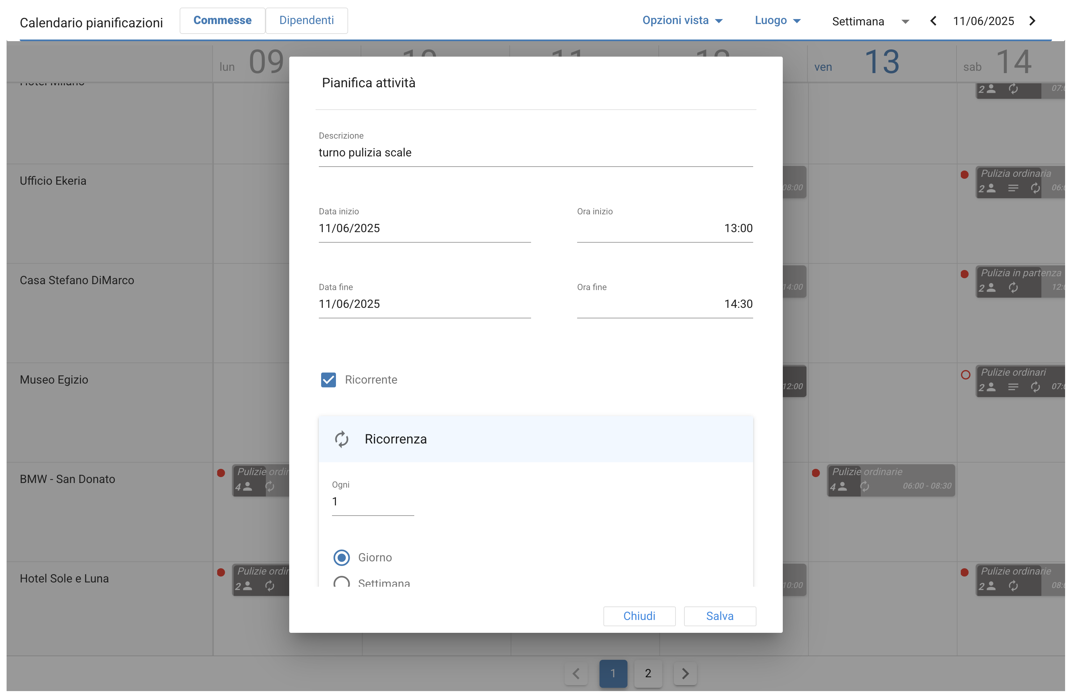Select the Giorno radio button
Screen dimensions: 1072x698
pyautogui.click(x=342, y=557)
